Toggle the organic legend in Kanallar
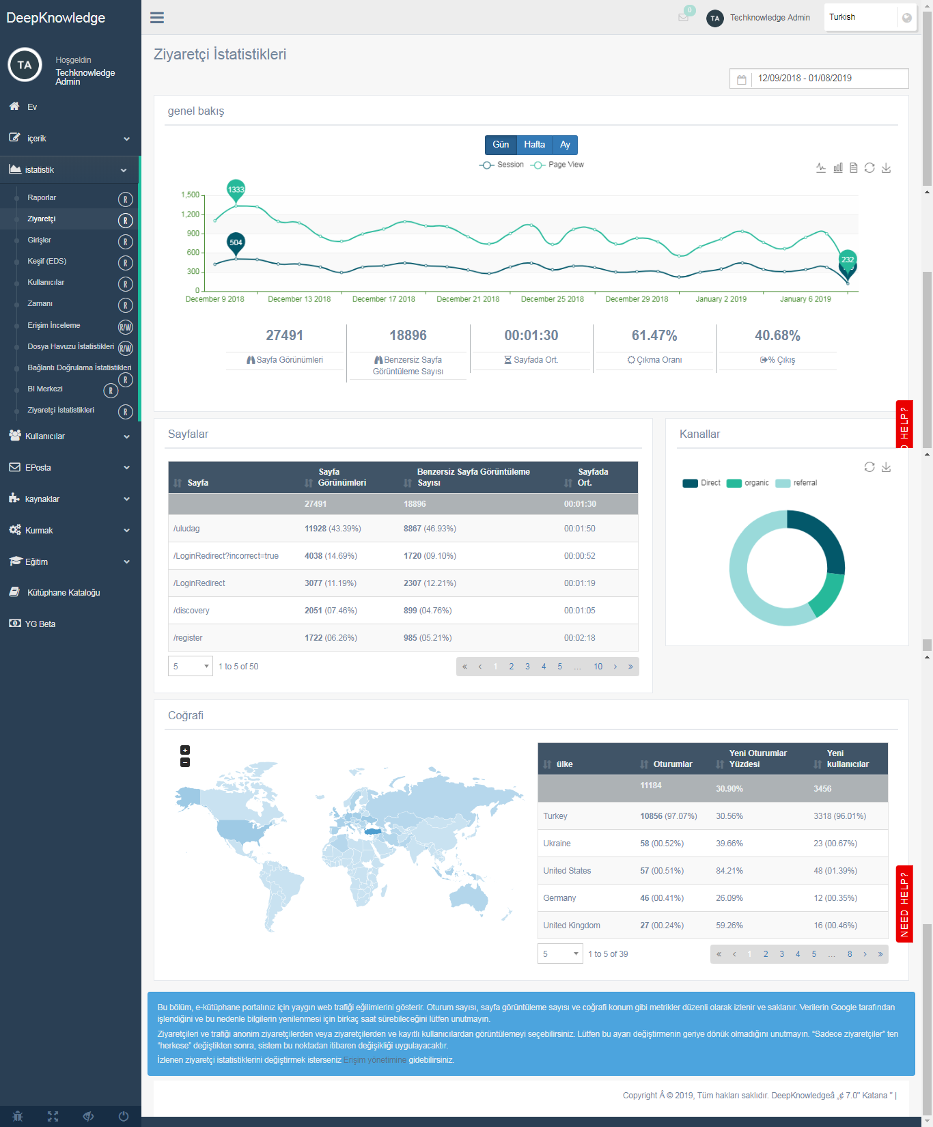Viewport: 933px width, 1127px height. tap(748, 483)
